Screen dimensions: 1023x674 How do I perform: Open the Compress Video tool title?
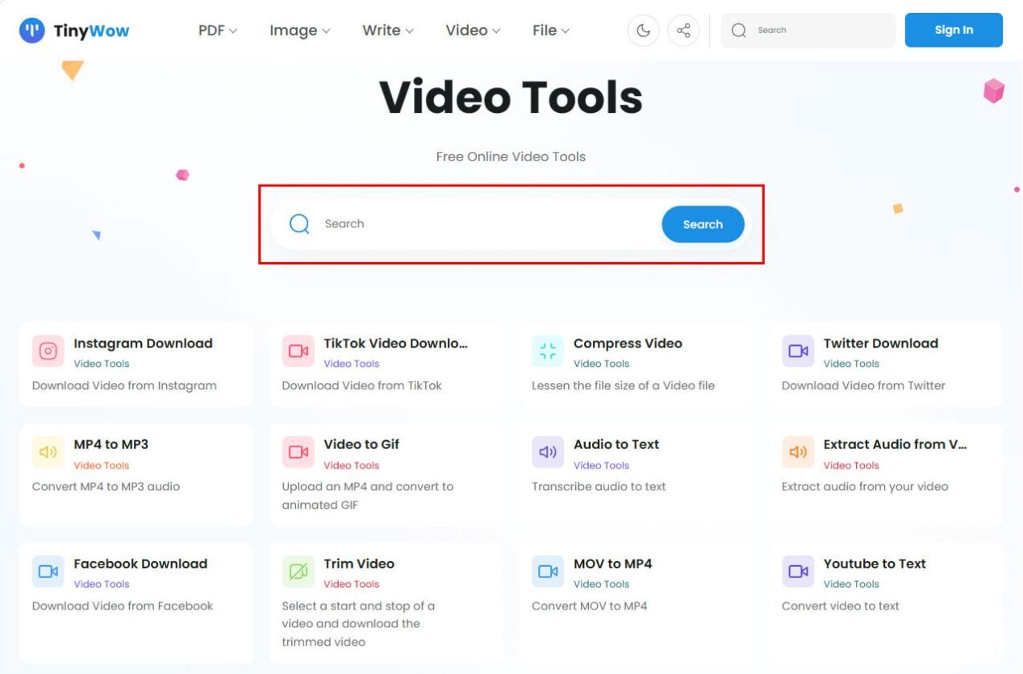point(628,343)
